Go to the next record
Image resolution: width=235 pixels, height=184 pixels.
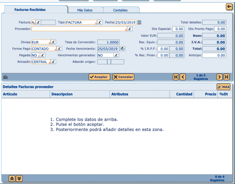click(219, 77)
